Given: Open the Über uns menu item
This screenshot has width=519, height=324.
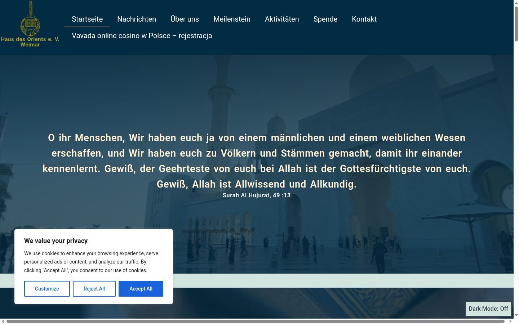Looking at the screenshot, I should (185, 19).
